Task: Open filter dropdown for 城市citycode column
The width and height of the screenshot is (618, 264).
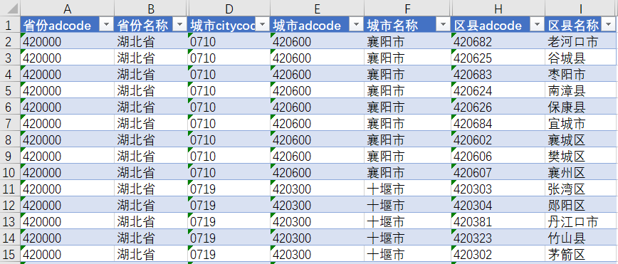Action: click(262, 25)
